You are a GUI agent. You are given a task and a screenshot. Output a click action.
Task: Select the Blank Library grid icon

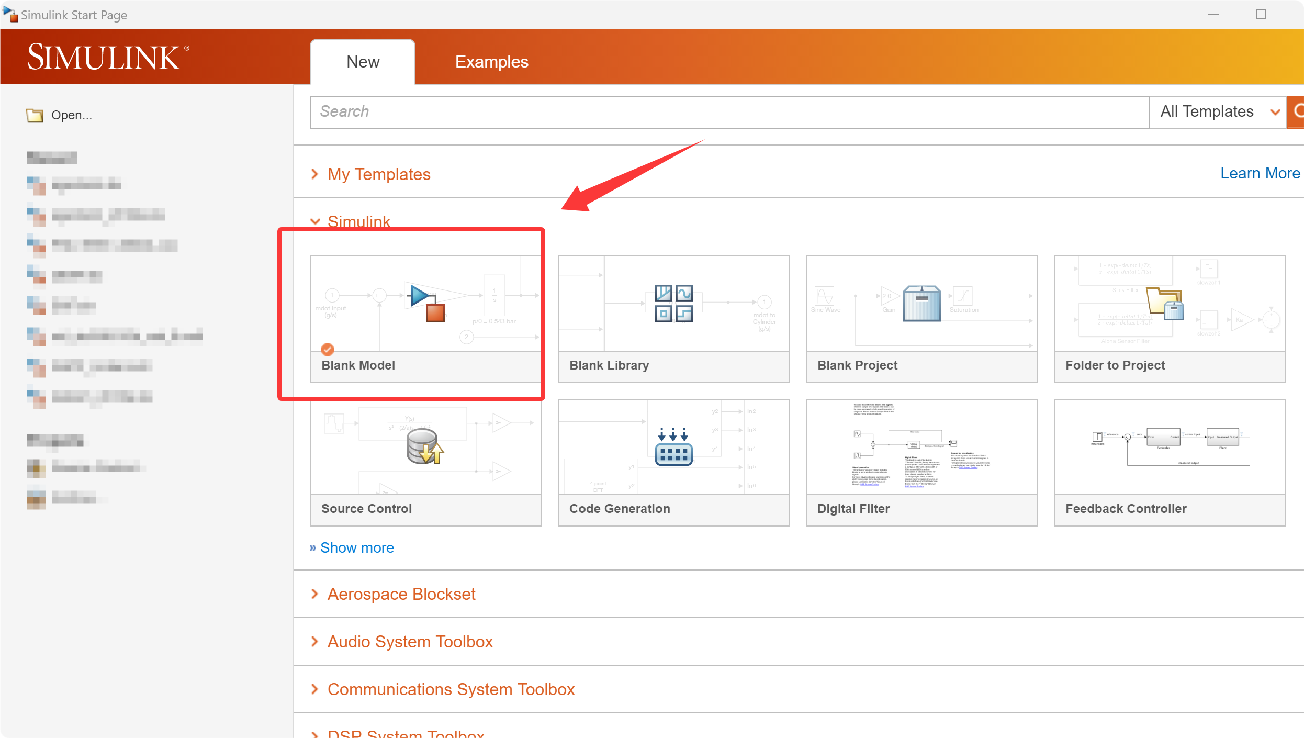click(673, 303)
